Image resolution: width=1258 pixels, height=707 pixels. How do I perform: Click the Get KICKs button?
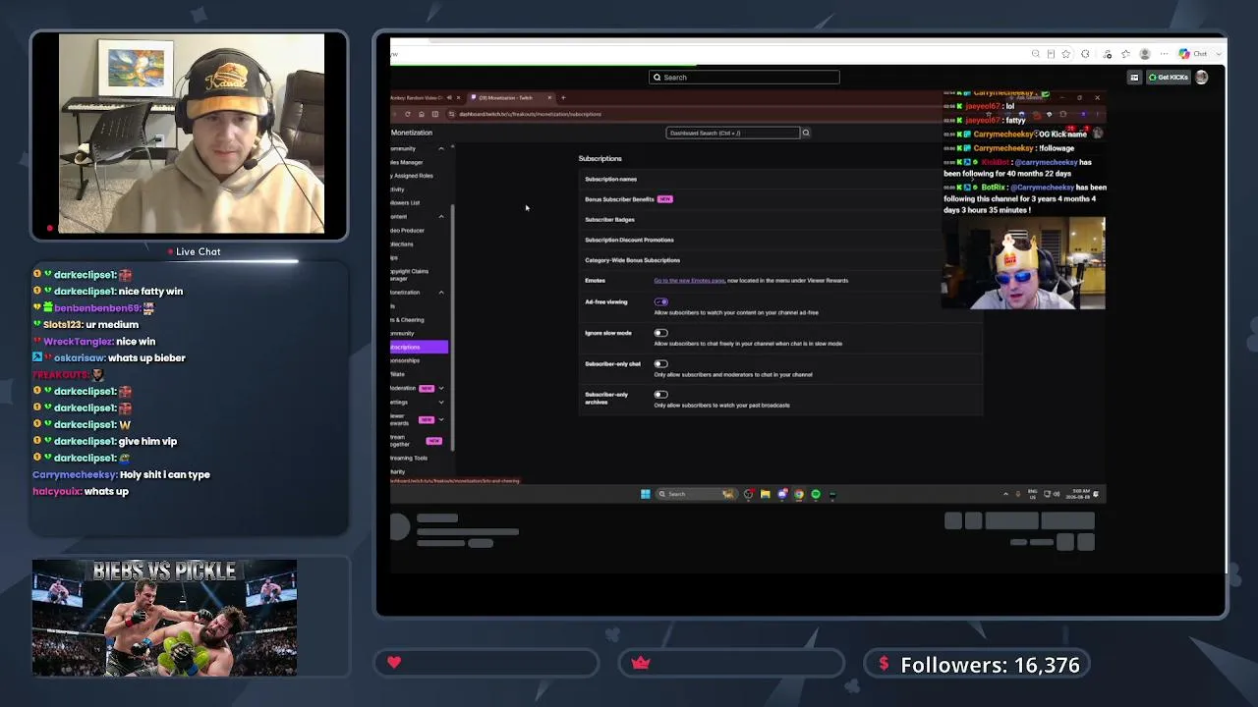(x=1169, y=78)
